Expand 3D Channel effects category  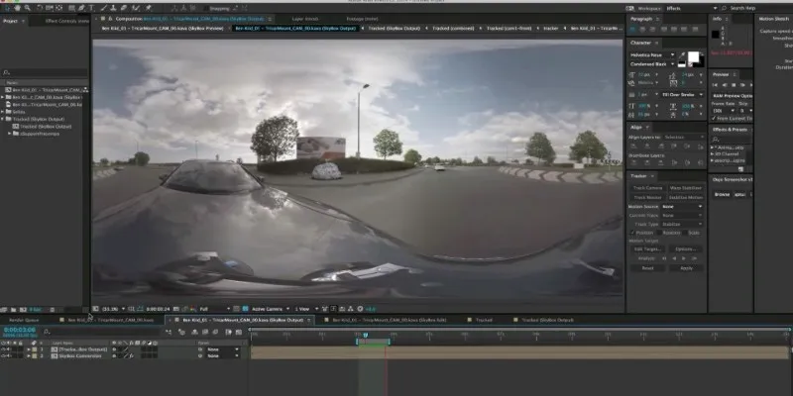pyautogui.click(x=712, y=153)
